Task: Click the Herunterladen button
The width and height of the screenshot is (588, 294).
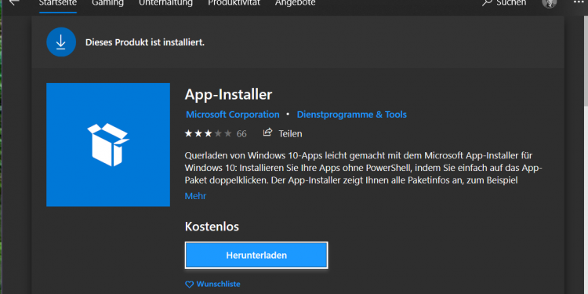Action: point(256,256)
